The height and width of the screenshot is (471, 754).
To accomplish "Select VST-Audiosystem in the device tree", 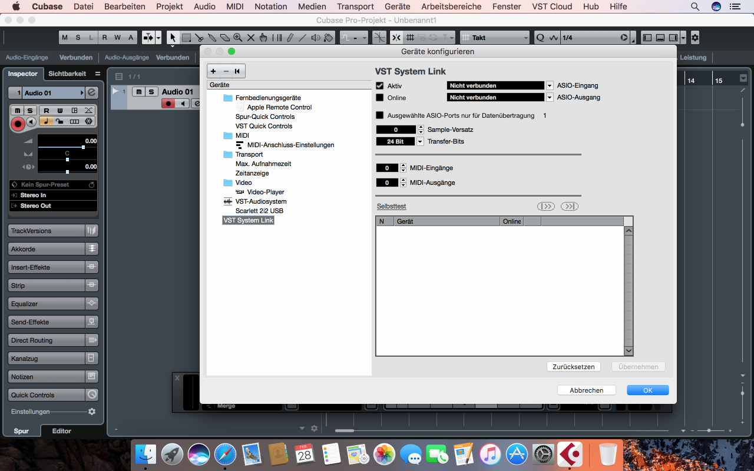I will [261, 201].
